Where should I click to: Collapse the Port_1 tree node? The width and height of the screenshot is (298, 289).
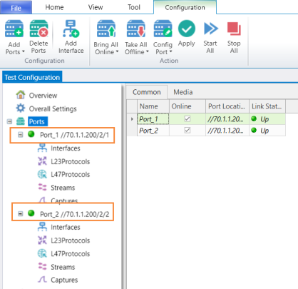click(x=21, y=135)
